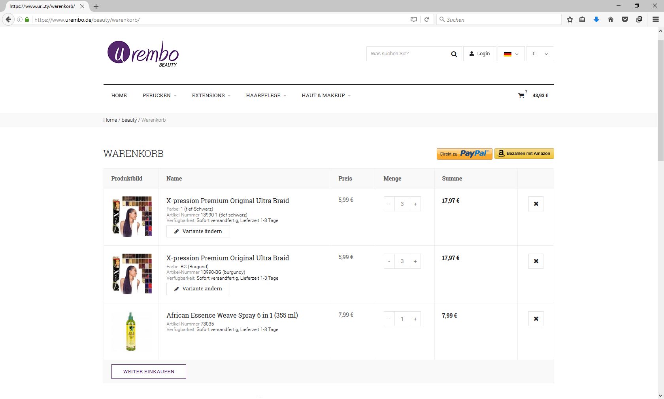Click the sync icon in the browser toolbar
The image size is (664, 399).
pos(639,19)
